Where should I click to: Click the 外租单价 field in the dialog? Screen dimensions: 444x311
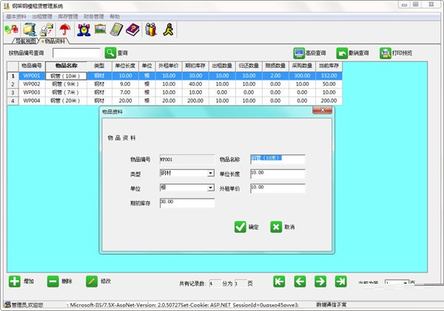[277, 188]
